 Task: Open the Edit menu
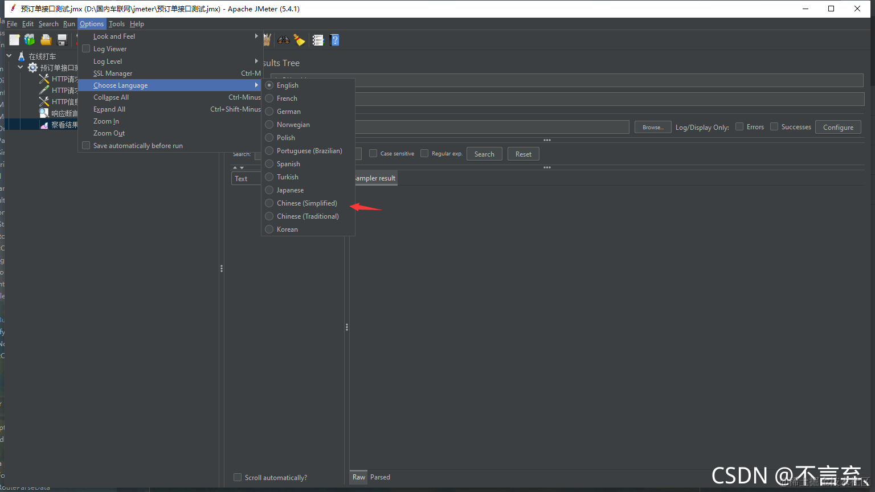pos(28,24)
